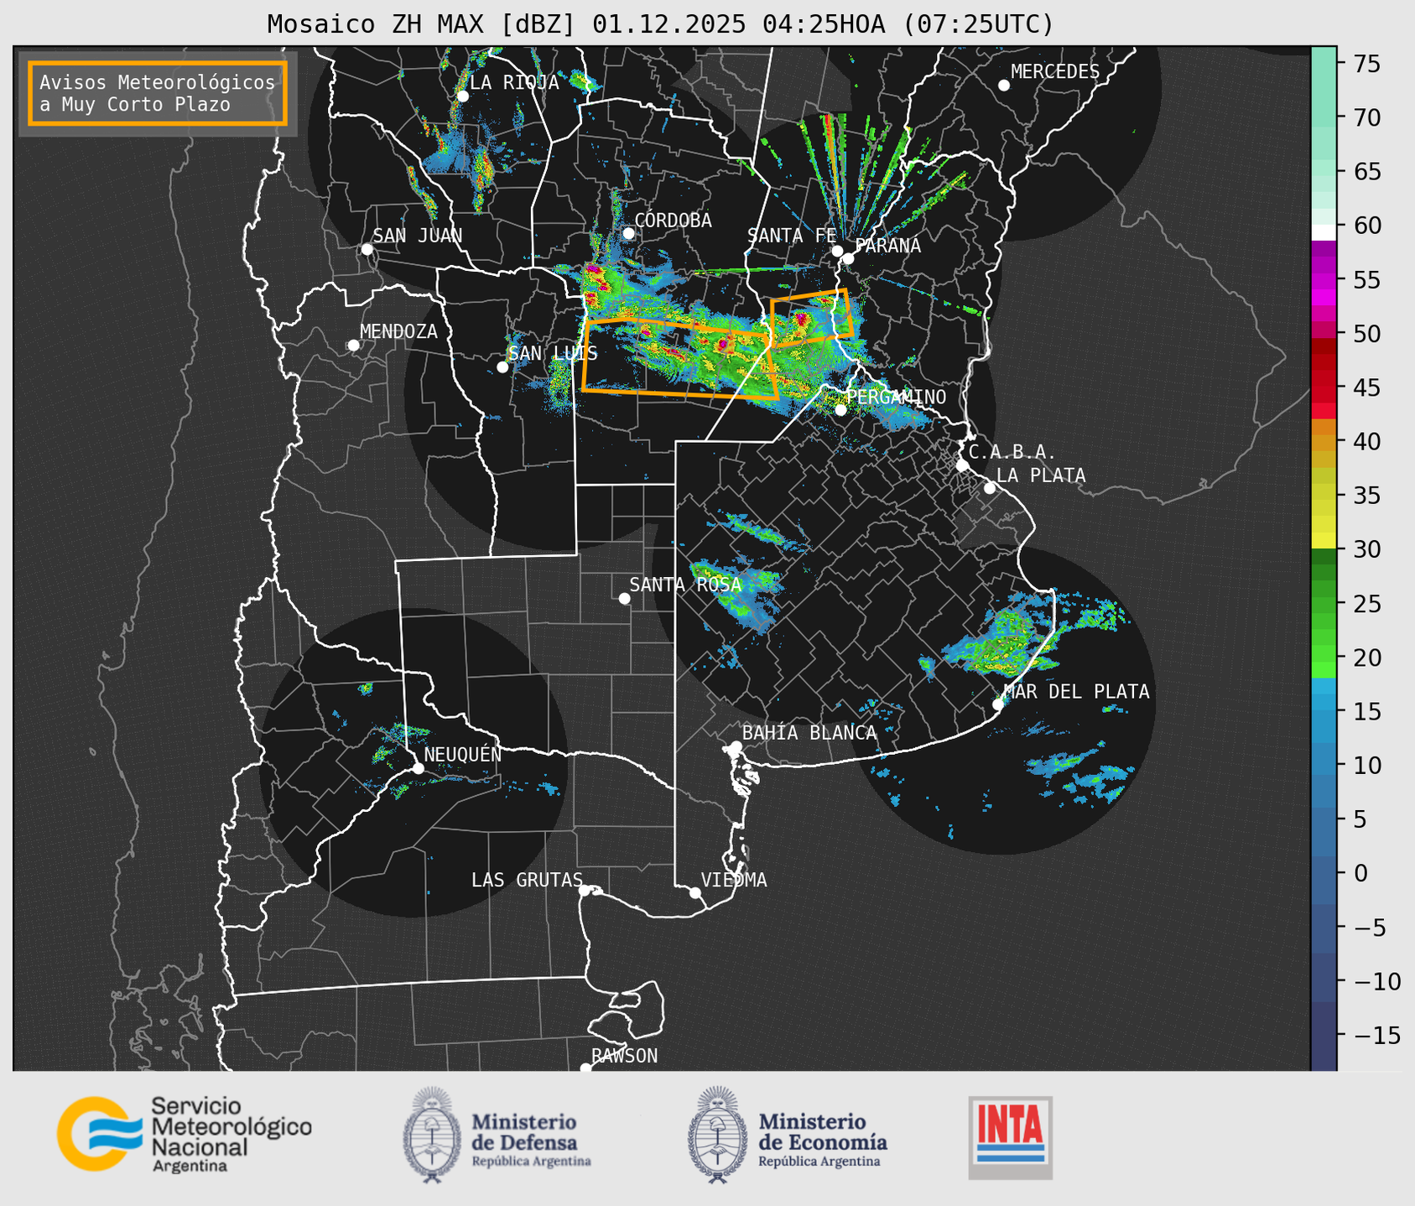
Task: Click the MERCEDES city marker dot
Action: (x=1004, y=86)
